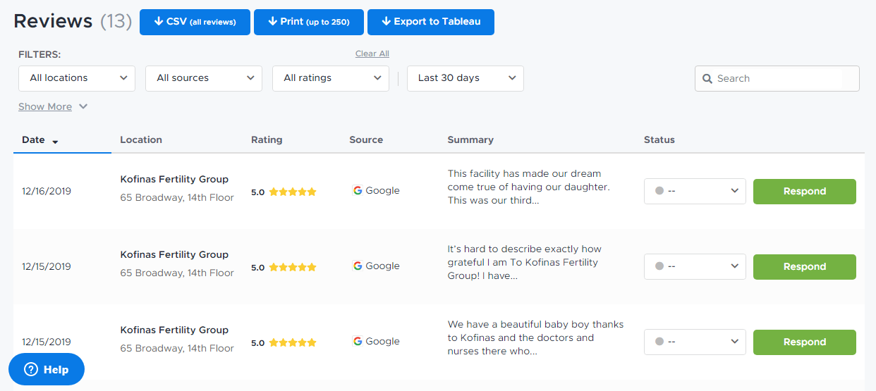Click the sort arrow beside the Date header
Viewport: 876px width, 391px height.
[x=55, y=141]
